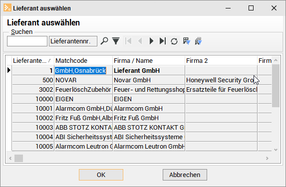Image resolution: width=286 pixels, height=187 pixels.
Task: Click into the Suchen text field
Action: (27, 41)
